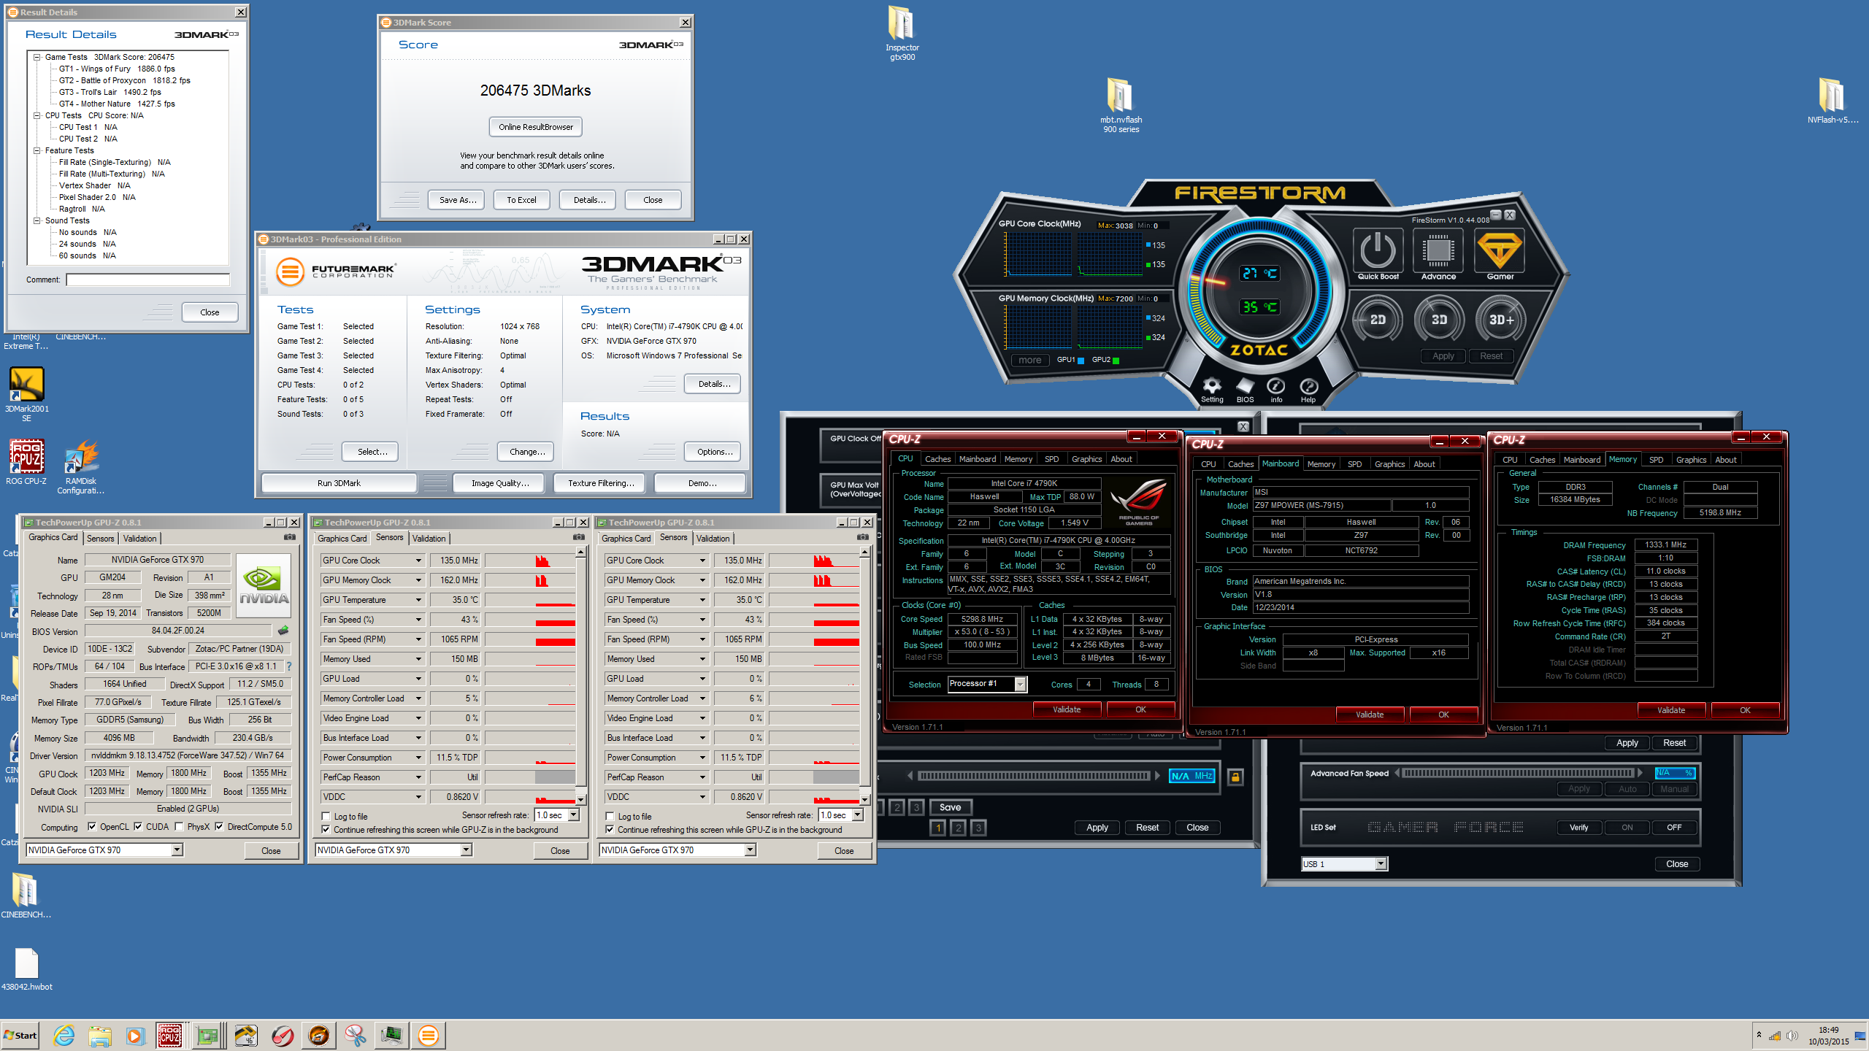This screenshot has height=1051, width=1869.
Task: Click the Bus Interface question mark icon
Action: point(289,666)
